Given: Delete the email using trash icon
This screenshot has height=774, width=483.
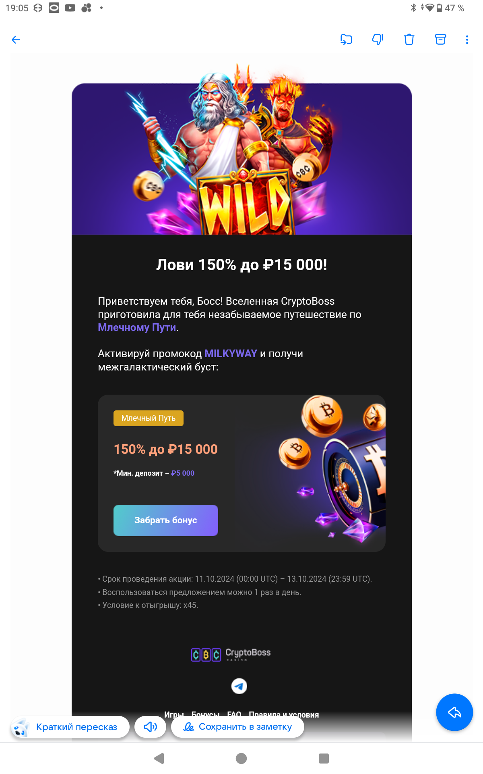Looking at the screenshot, I should pyautogui.click(x=409, y=40).
